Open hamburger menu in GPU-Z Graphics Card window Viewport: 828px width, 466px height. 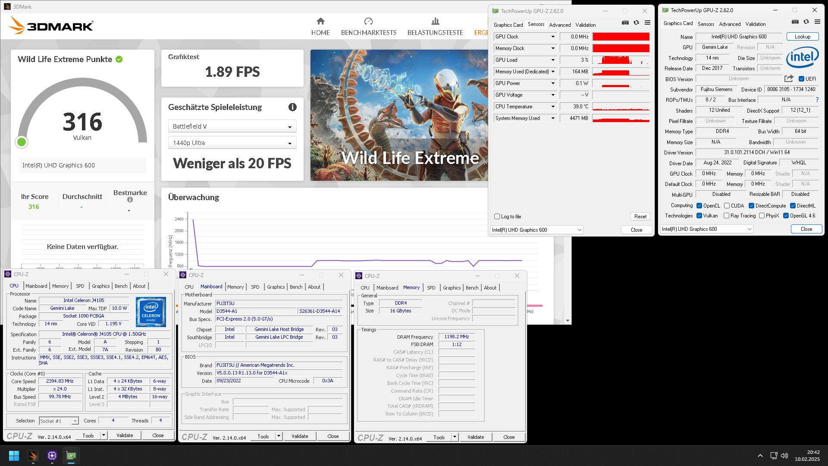817,22
